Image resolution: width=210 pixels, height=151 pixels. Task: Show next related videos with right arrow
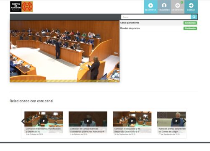[184, 121]
